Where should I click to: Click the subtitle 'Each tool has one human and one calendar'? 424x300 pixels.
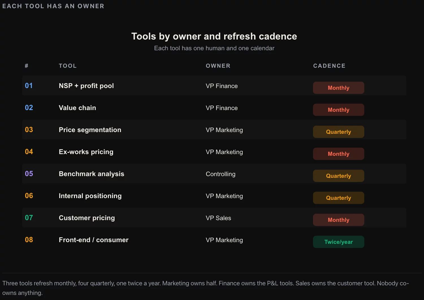point(214,48)
